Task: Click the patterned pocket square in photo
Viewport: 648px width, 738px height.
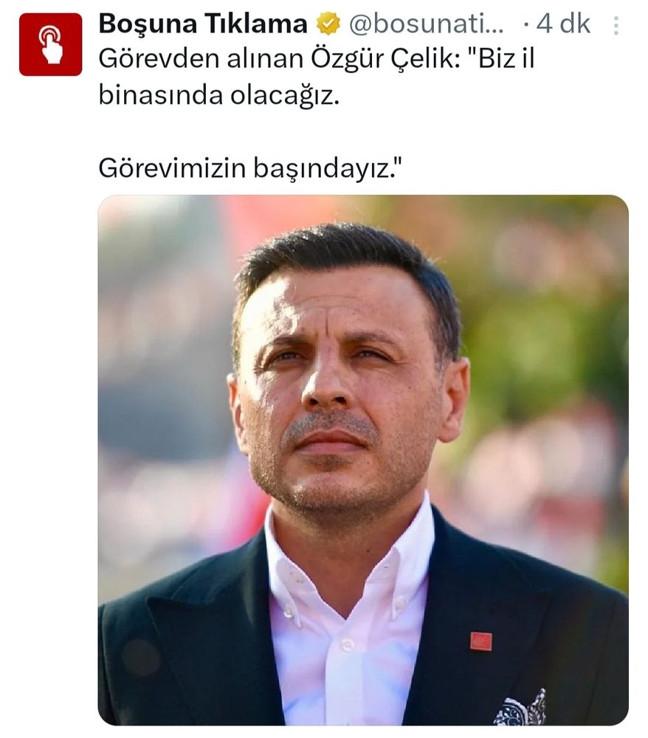Action: (x=521, y=708)
